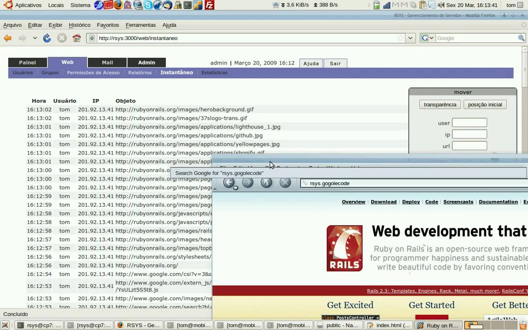The width and height of the screenshot is (528, 330).
Task: Click the Documentation link on Rails site
Action: tap(498, 202)
